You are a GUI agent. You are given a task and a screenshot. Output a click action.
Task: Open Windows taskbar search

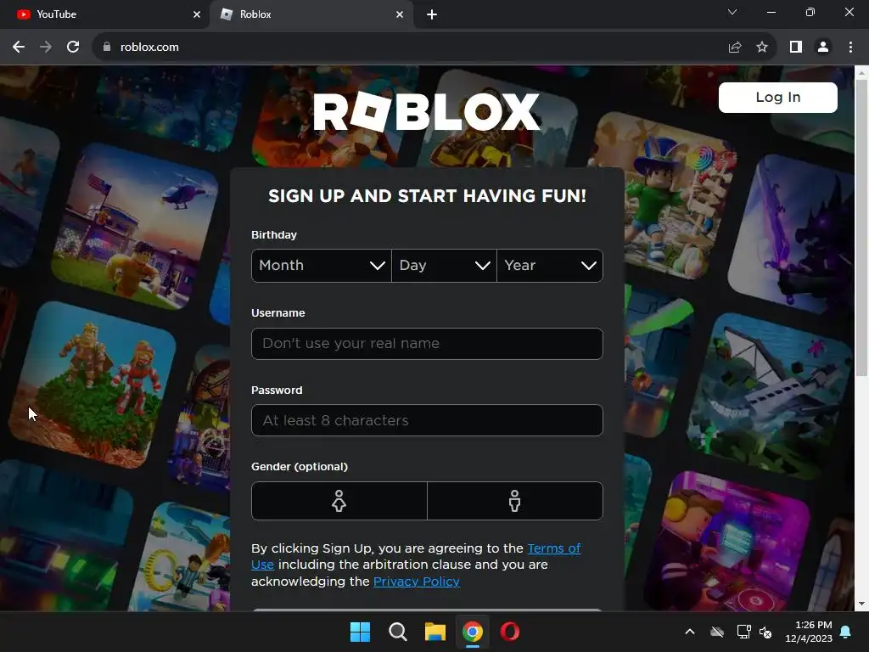point(397,632)
